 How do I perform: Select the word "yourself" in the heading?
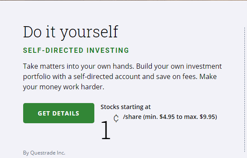point(89,33)
